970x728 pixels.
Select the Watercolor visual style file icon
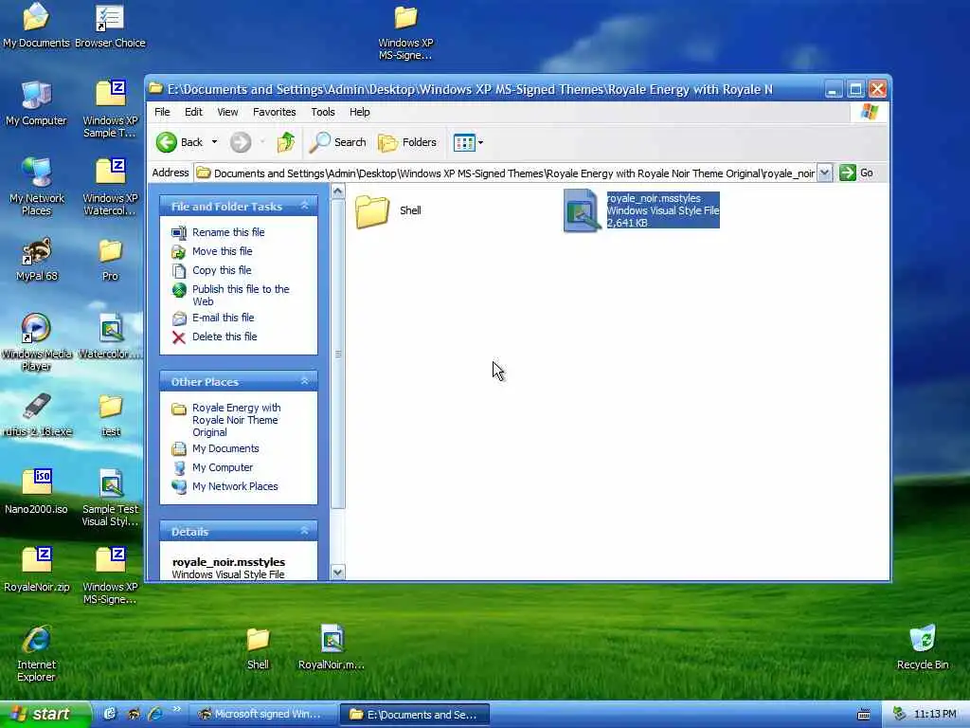tap(110, 337)
